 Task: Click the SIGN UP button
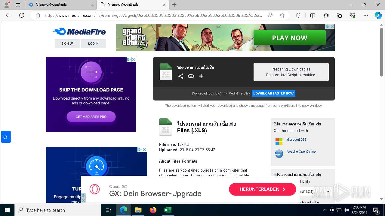pos(67,43)
